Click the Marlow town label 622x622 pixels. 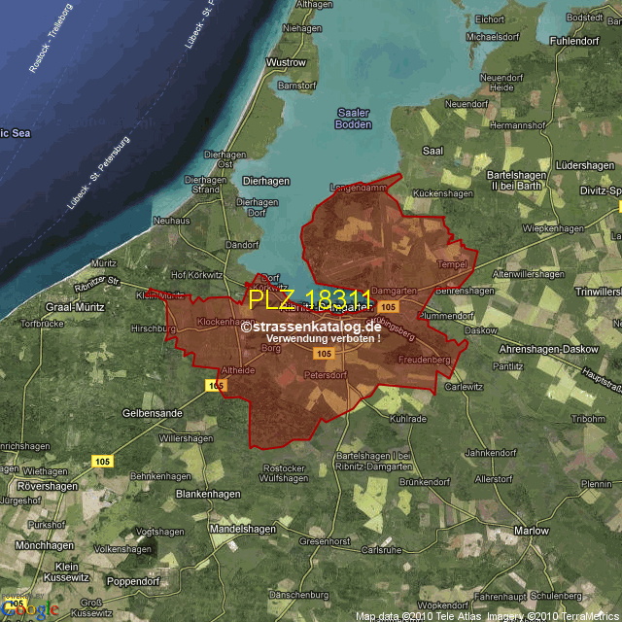532,531
